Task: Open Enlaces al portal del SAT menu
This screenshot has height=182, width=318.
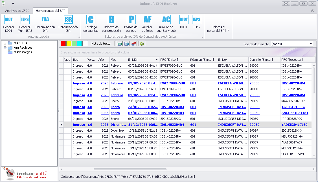Action: tap(218, 29)
